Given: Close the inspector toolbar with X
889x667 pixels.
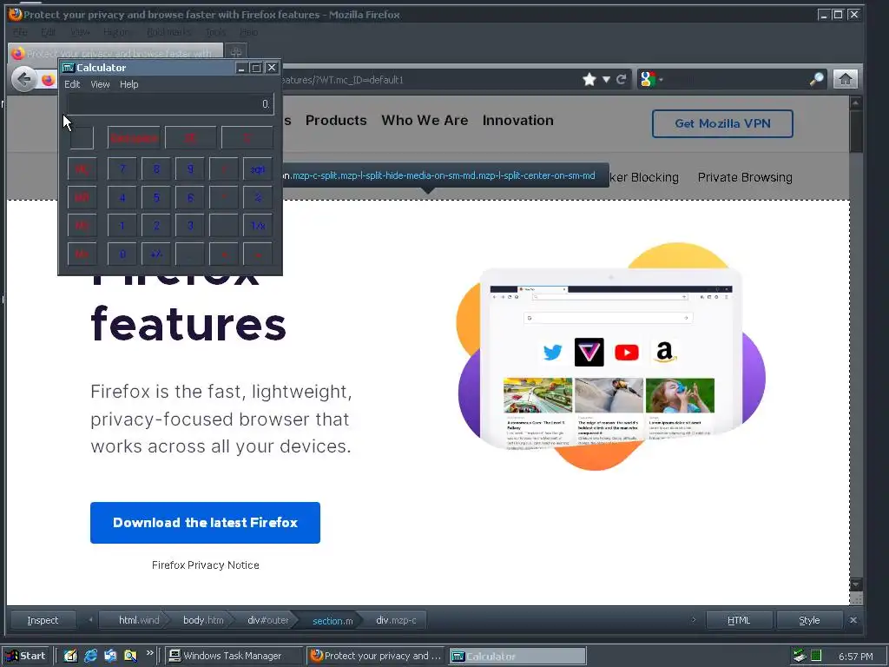Looking at the screenshot, I should pyautogui.click(x=853, y=620).
